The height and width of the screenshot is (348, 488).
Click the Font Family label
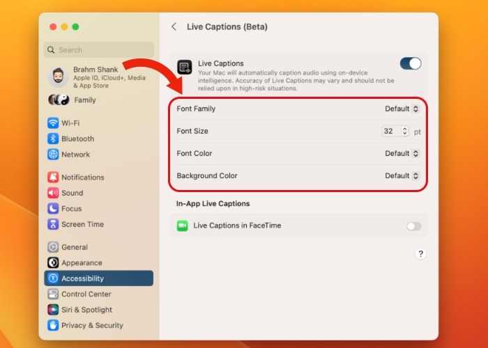coord(196,109)
